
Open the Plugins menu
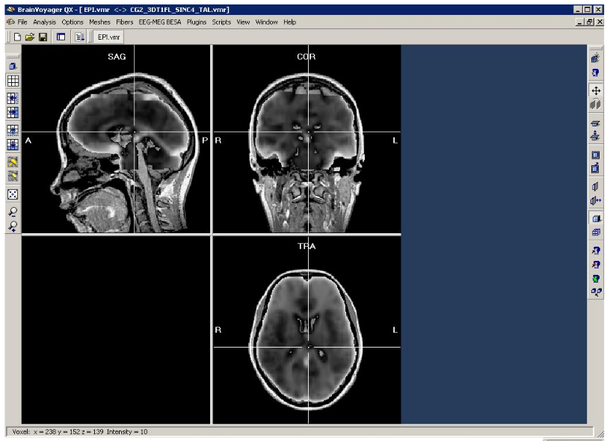[197, 22]
